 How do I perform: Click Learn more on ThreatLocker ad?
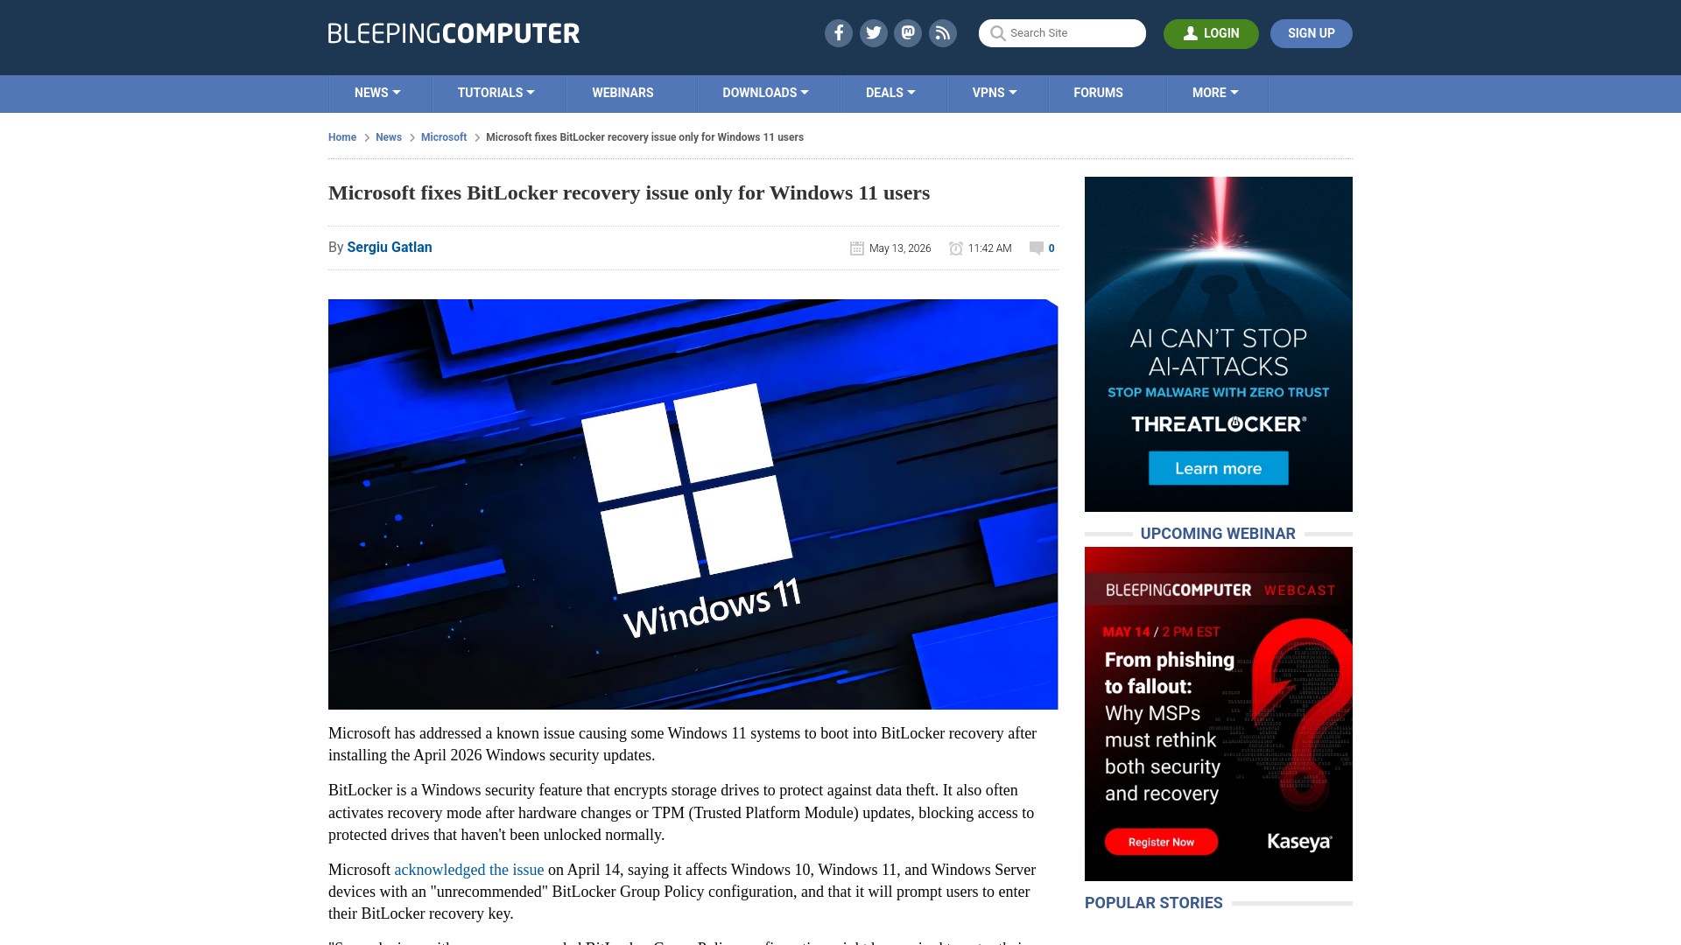1218,468
